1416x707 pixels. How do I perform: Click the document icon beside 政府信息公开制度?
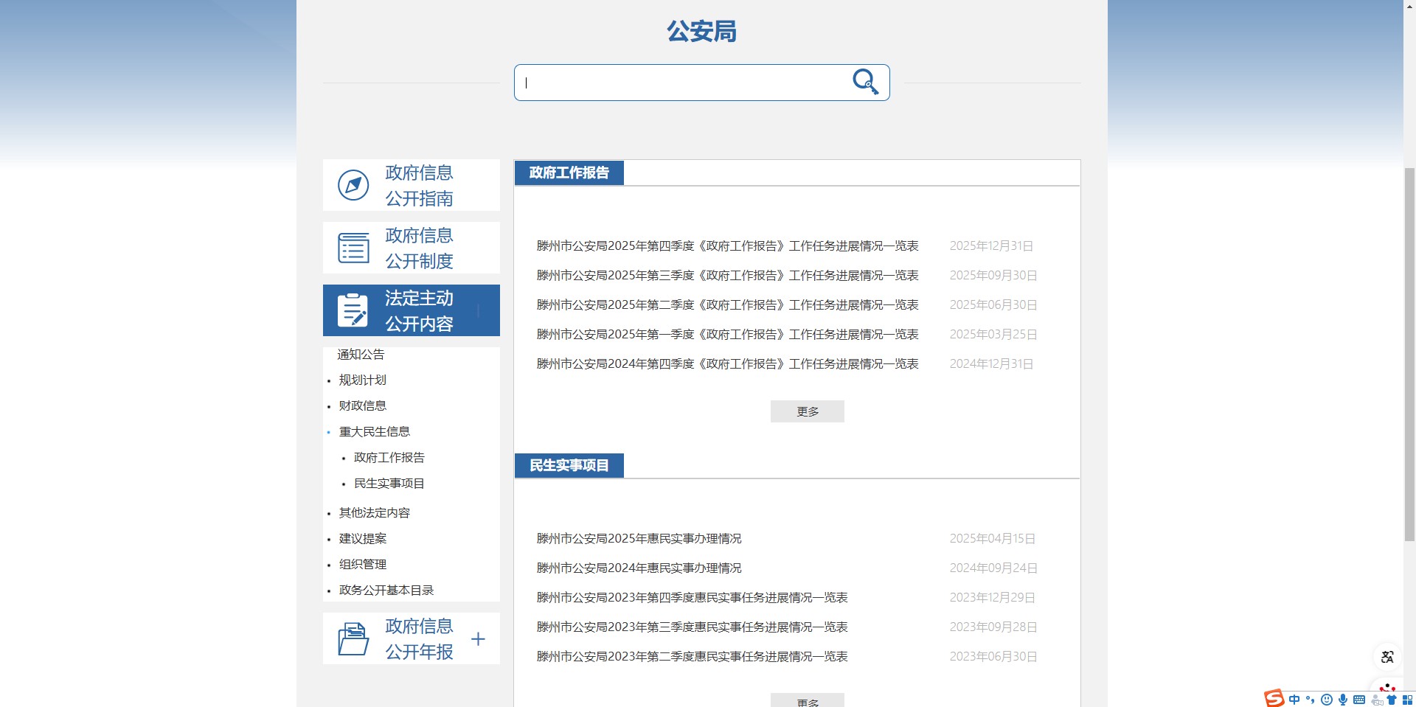point(353,248)
